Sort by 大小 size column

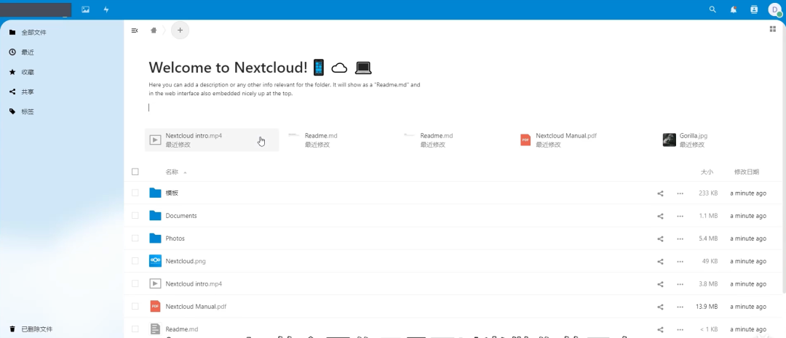707,172
